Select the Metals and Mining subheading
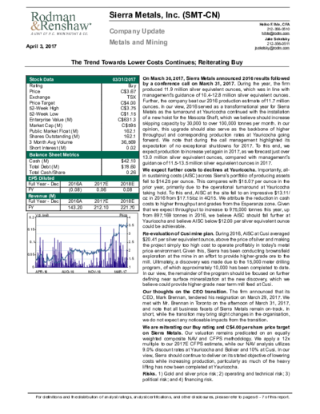Viewport: 320px width, 414px height. [138, 42]
